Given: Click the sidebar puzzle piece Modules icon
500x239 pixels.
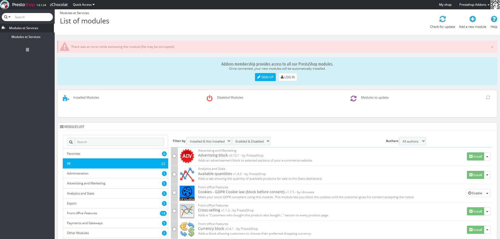Looking at the screenshot, I should pyautogui.click(x=3, y=28).
